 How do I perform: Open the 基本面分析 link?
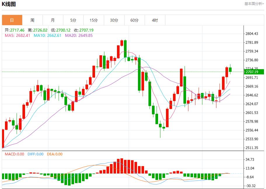coord(254,4)
